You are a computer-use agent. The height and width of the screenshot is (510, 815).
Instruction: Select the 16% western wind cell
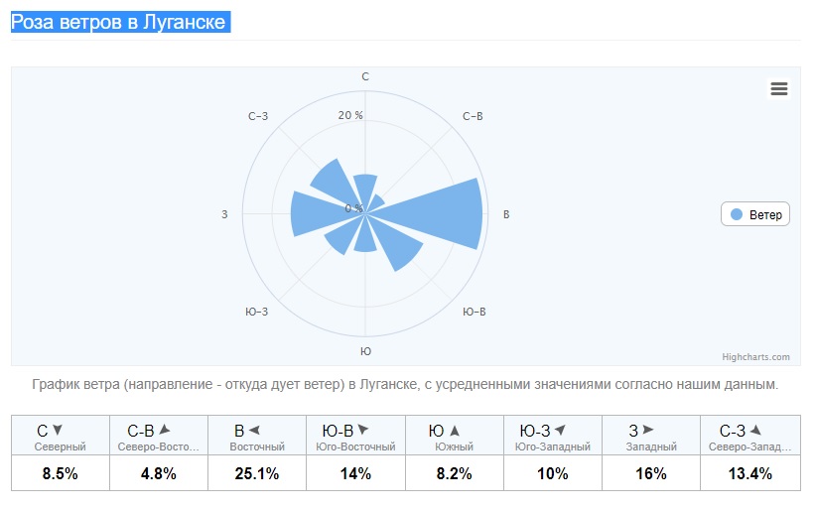click(x=651, y=473)
